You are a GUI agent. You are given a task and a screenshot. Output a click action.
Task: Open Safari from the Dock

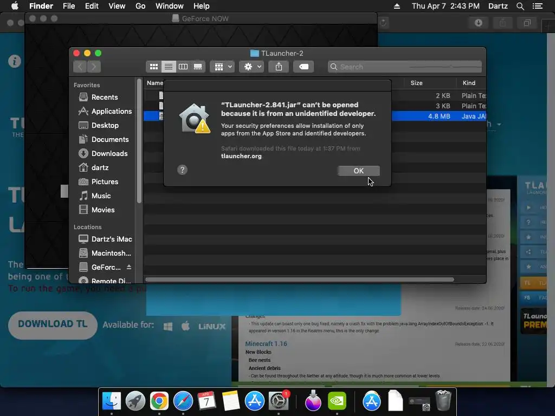183,401
